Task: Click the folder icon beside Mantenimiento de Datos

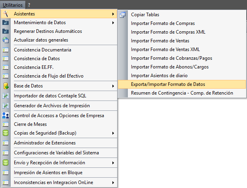Action: click(x=6, y=23)
